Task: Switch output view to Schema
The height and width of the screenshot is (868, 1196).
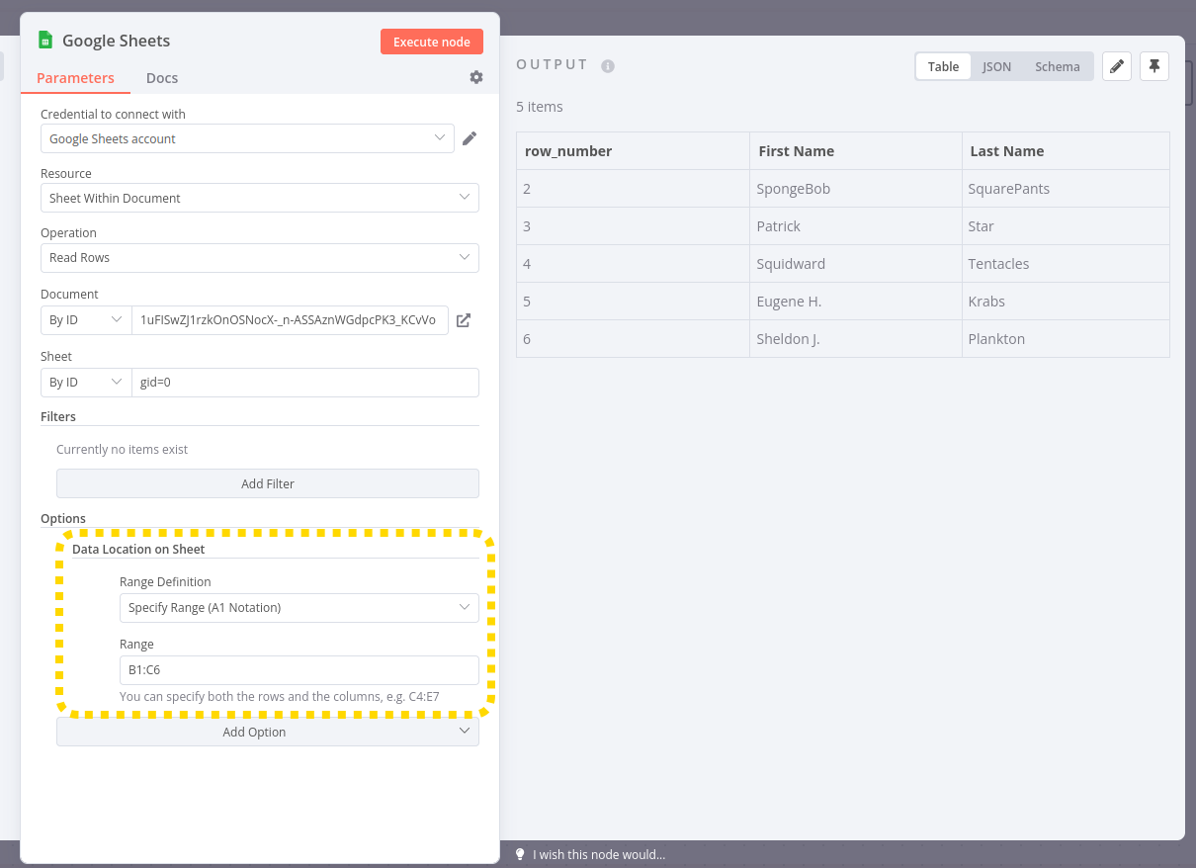Action: [1057, 66]
